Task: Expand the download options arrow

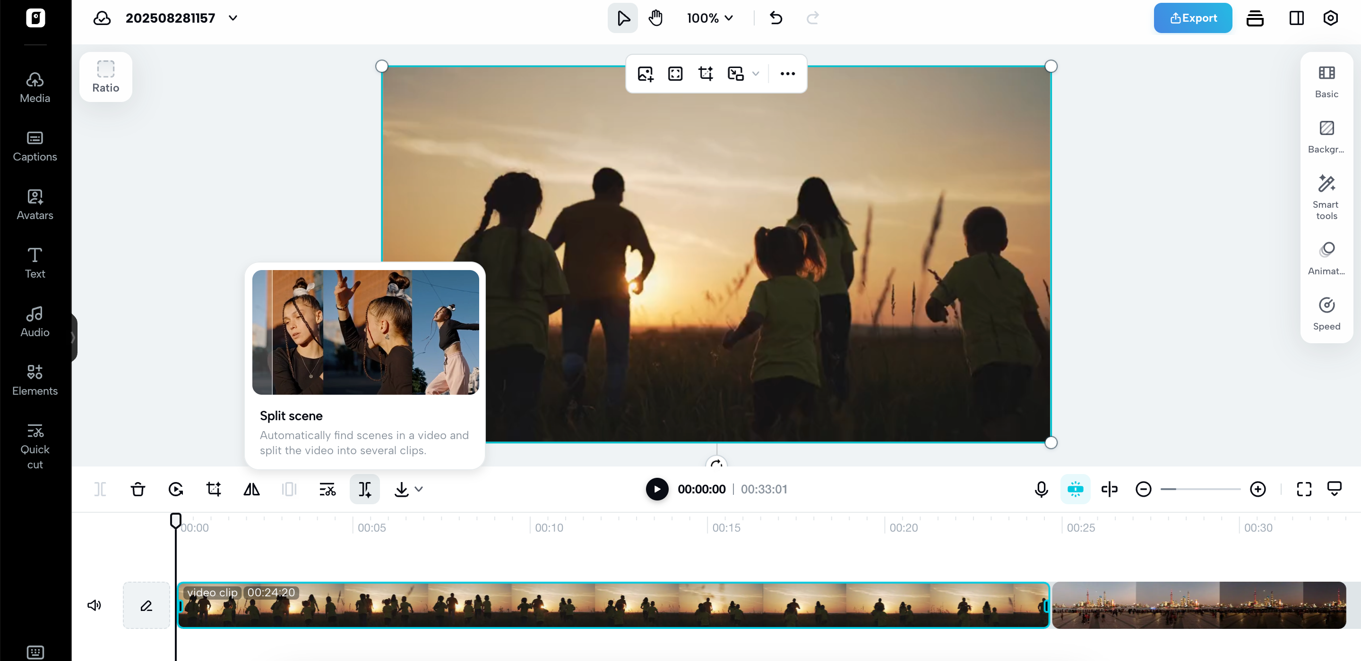Action: point(419,490)
